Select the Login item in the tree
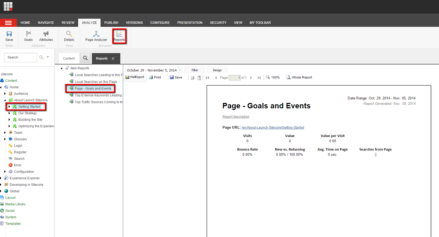 (x=18, y=146)
